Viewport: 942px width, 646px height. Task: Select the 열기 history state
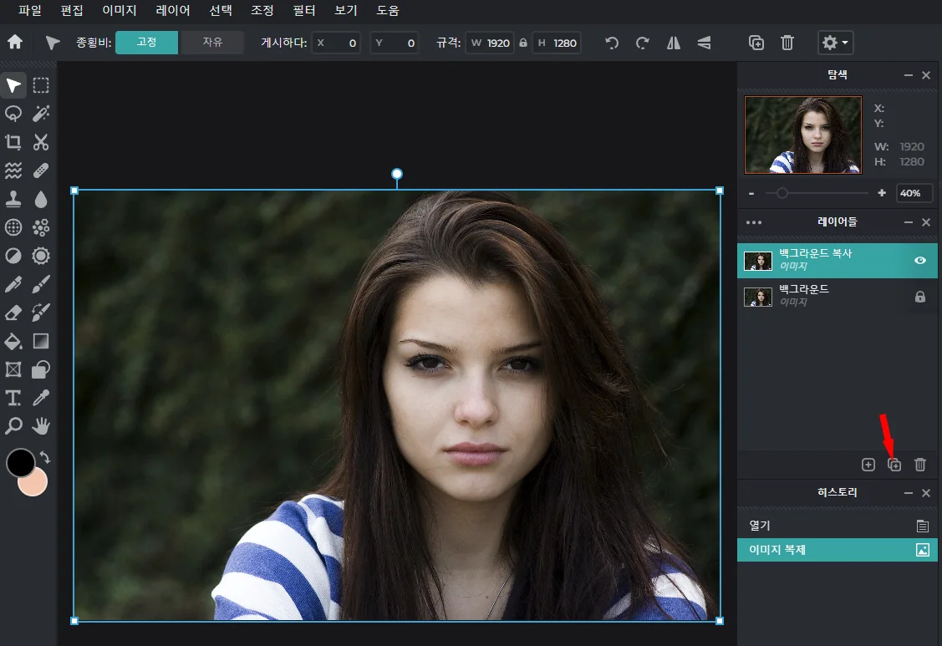point(837,526)
